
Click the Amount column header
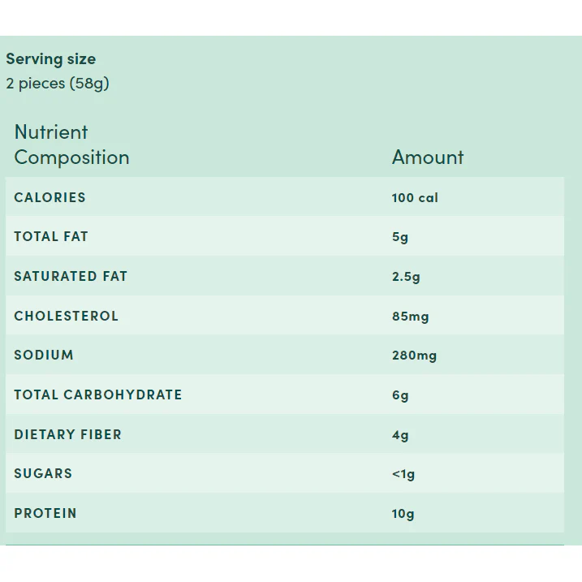coord(428,157)
